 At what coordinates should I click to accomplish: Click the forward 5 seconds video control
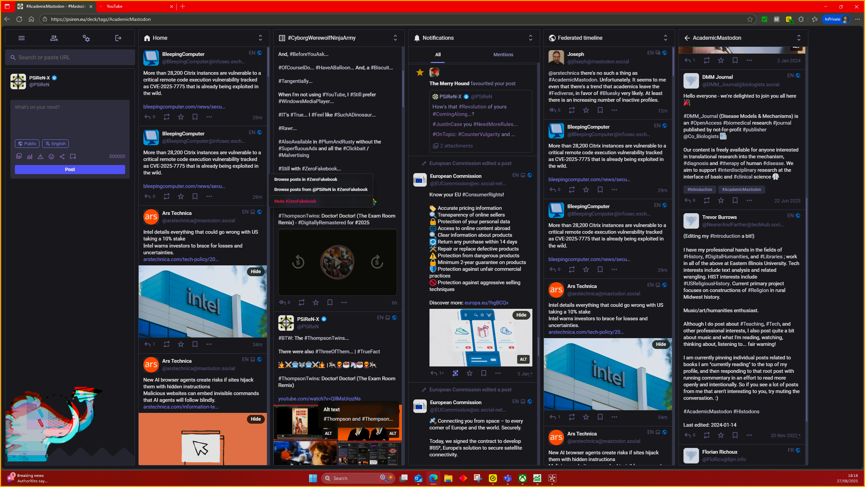(x=377, y=262)
